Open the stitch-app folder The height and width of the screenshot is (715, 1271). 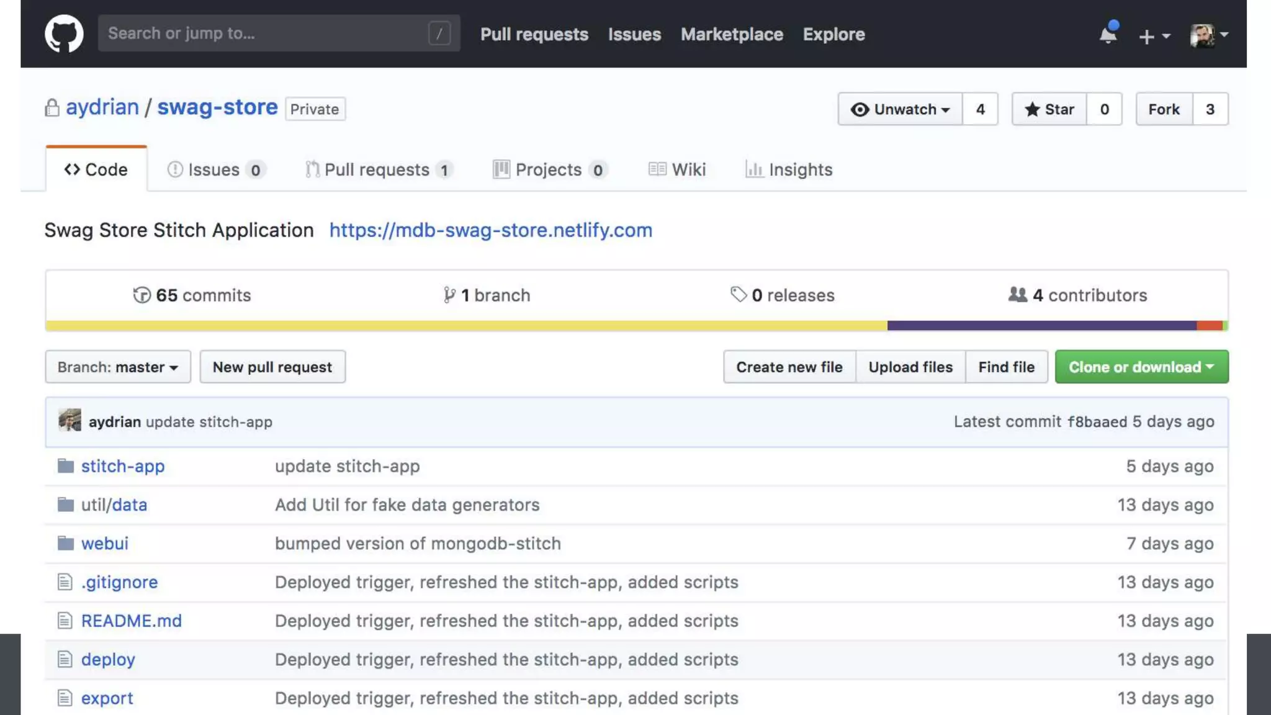pyautogui.click(x=123, y=466)
